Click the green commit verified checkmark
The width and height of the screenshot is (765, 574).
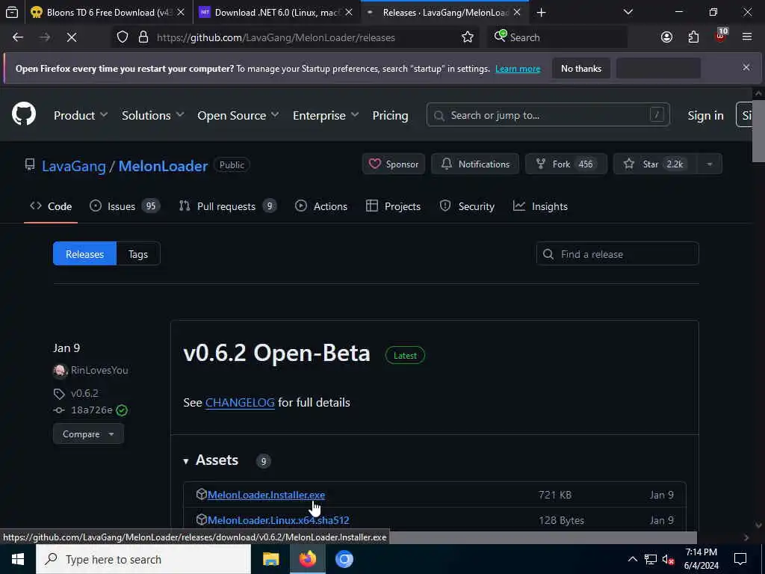click(122, 410)
